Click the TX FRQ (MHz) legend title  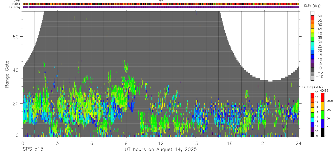pos(312,87)
